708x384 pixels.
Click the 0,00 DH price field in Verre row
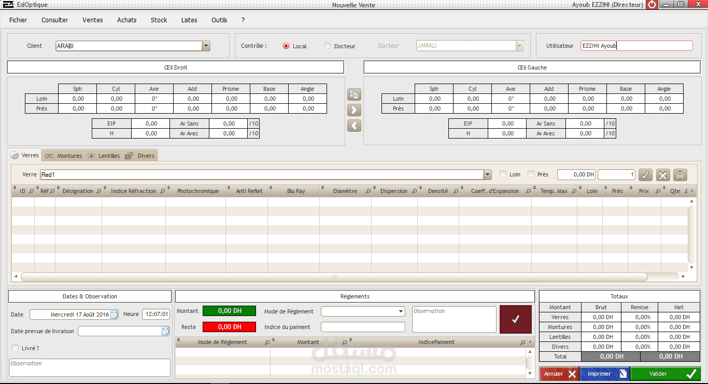(x=576, y=175)
